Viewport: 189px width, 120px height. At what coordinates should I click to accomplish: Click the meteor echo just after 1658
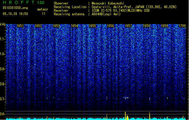150,99
